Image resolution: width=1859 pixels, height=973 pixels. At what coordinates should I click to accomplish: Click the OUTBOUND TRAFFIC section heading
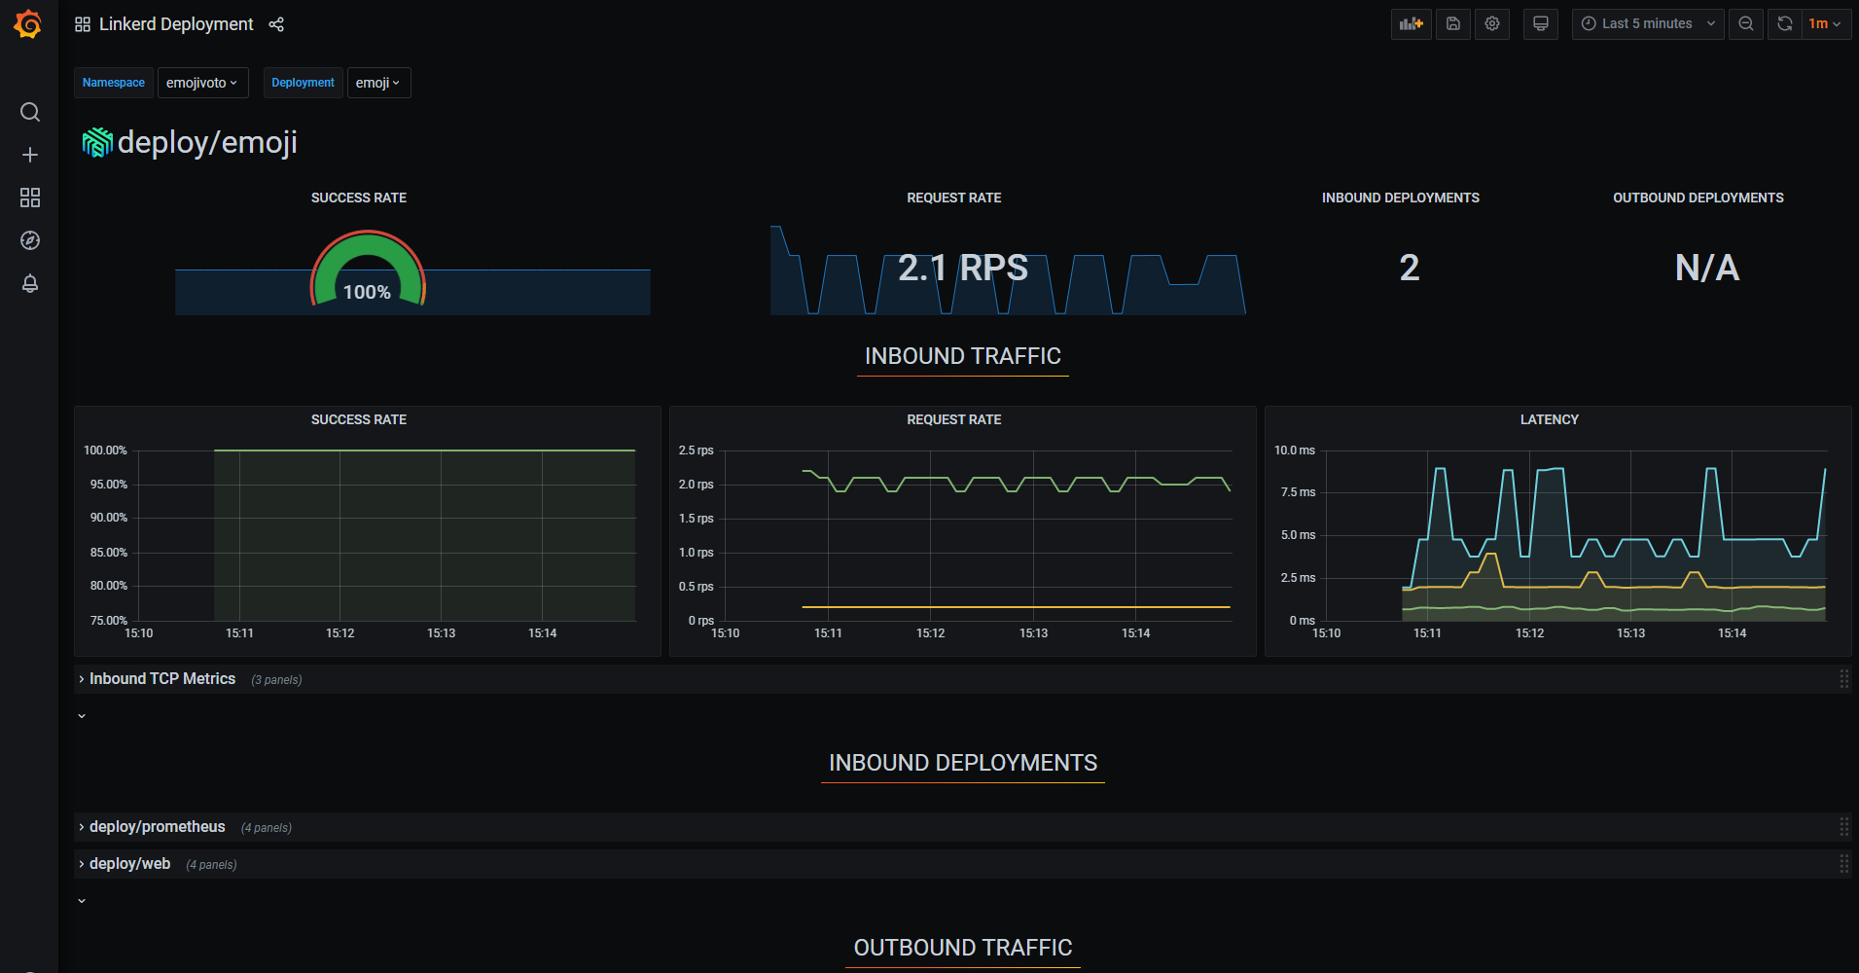coord(963,948)
